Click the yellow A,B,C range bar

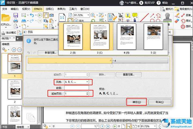pyautogui.click(x=70, y=61)
